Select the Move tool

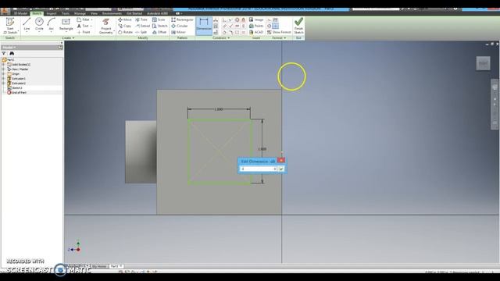tap(125, 20)
